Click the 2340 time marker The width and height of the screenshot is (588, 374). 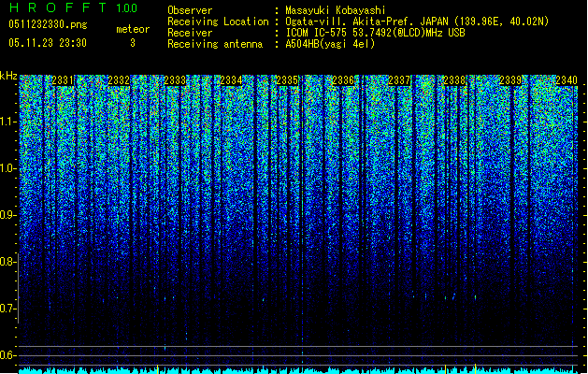566,80
